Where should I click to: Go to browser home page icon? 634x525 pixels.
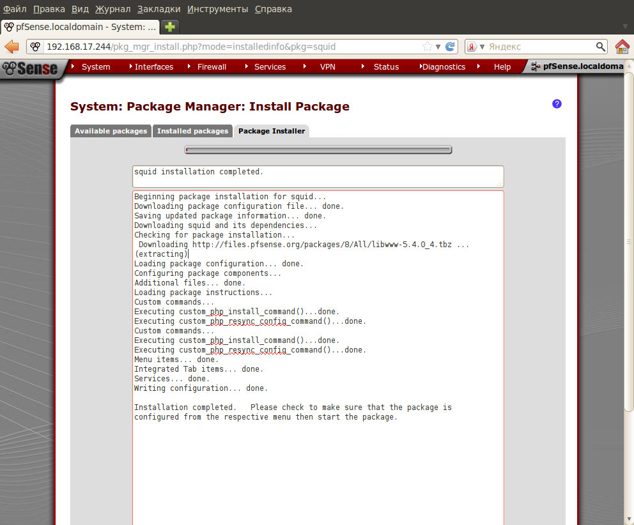click(622, 47)
